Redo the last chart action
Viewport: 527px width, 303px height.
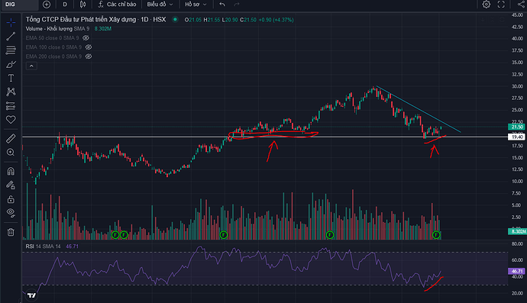tap(237, 5)
